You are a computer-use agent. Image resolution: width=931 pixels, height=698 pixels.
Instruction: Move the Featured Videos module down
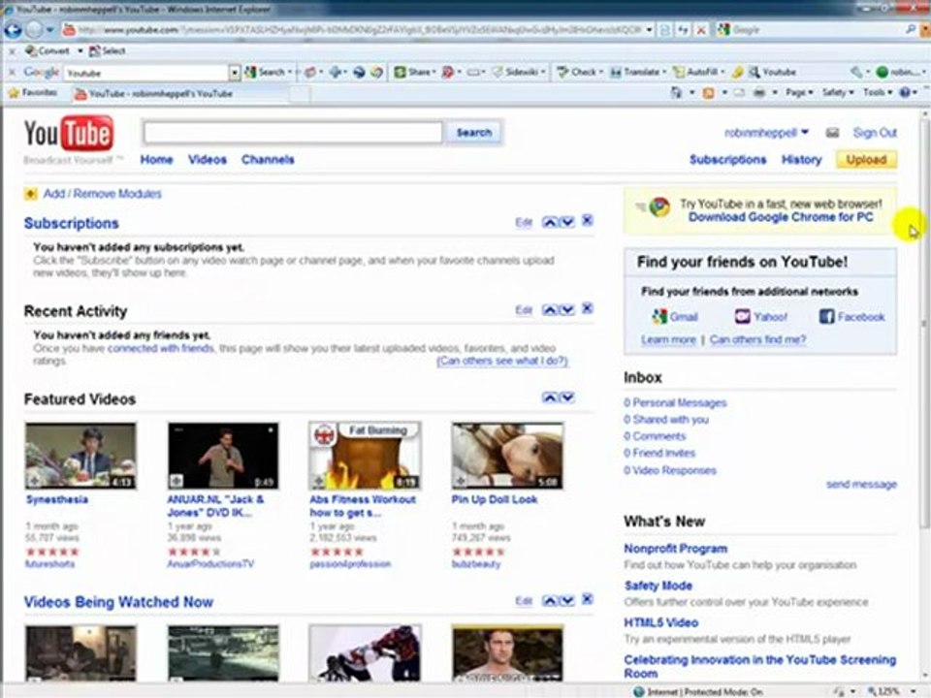[x=567, y=397]
